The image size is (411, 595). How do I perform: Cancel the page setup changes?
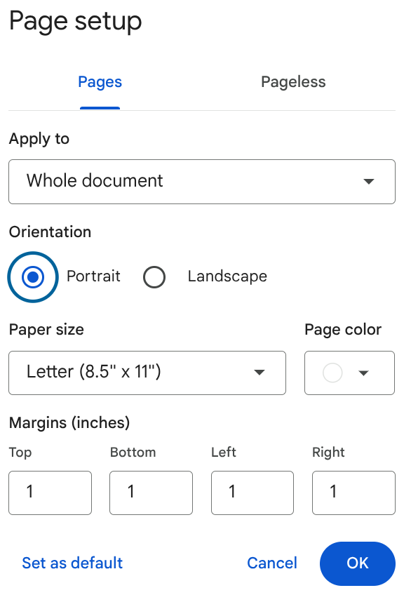point(272,563)
